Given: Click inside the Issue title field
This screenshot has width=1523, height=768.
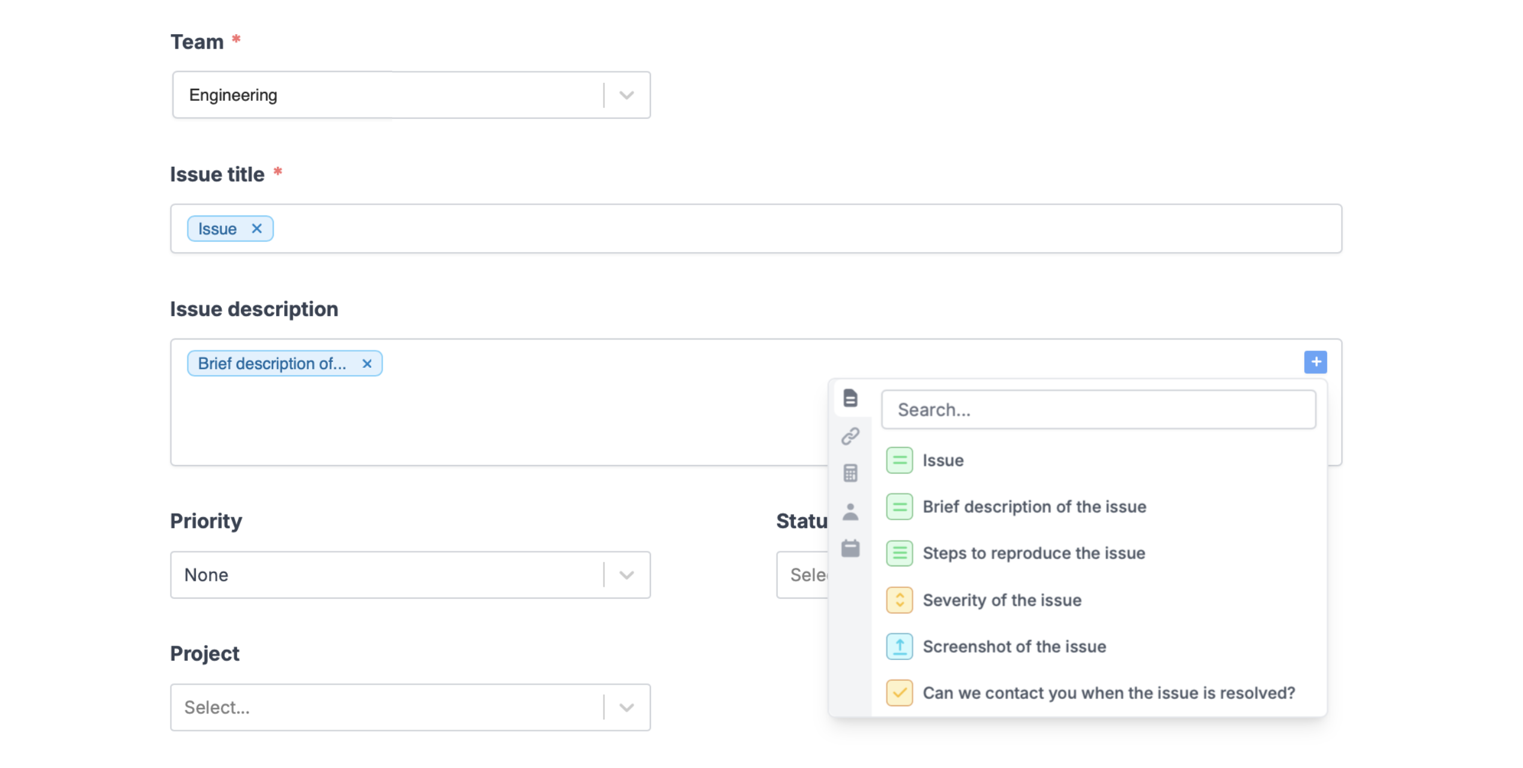Looking at the screenshot, I should click(x=721, y=229).
